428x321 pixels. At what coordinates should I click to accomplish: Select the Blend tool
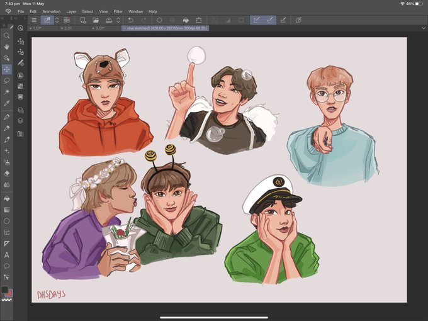[x=6, y=185]
